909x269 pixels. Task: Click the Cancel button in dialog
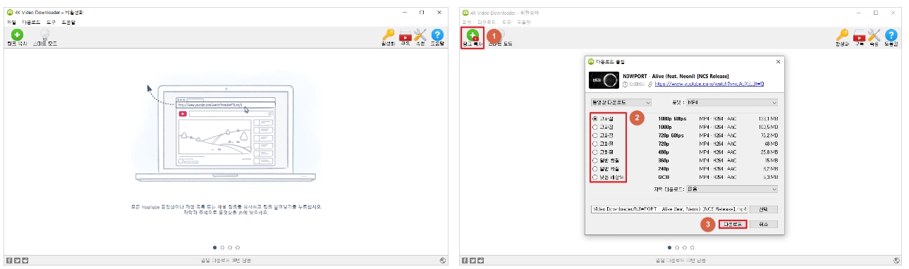point(763,225)
